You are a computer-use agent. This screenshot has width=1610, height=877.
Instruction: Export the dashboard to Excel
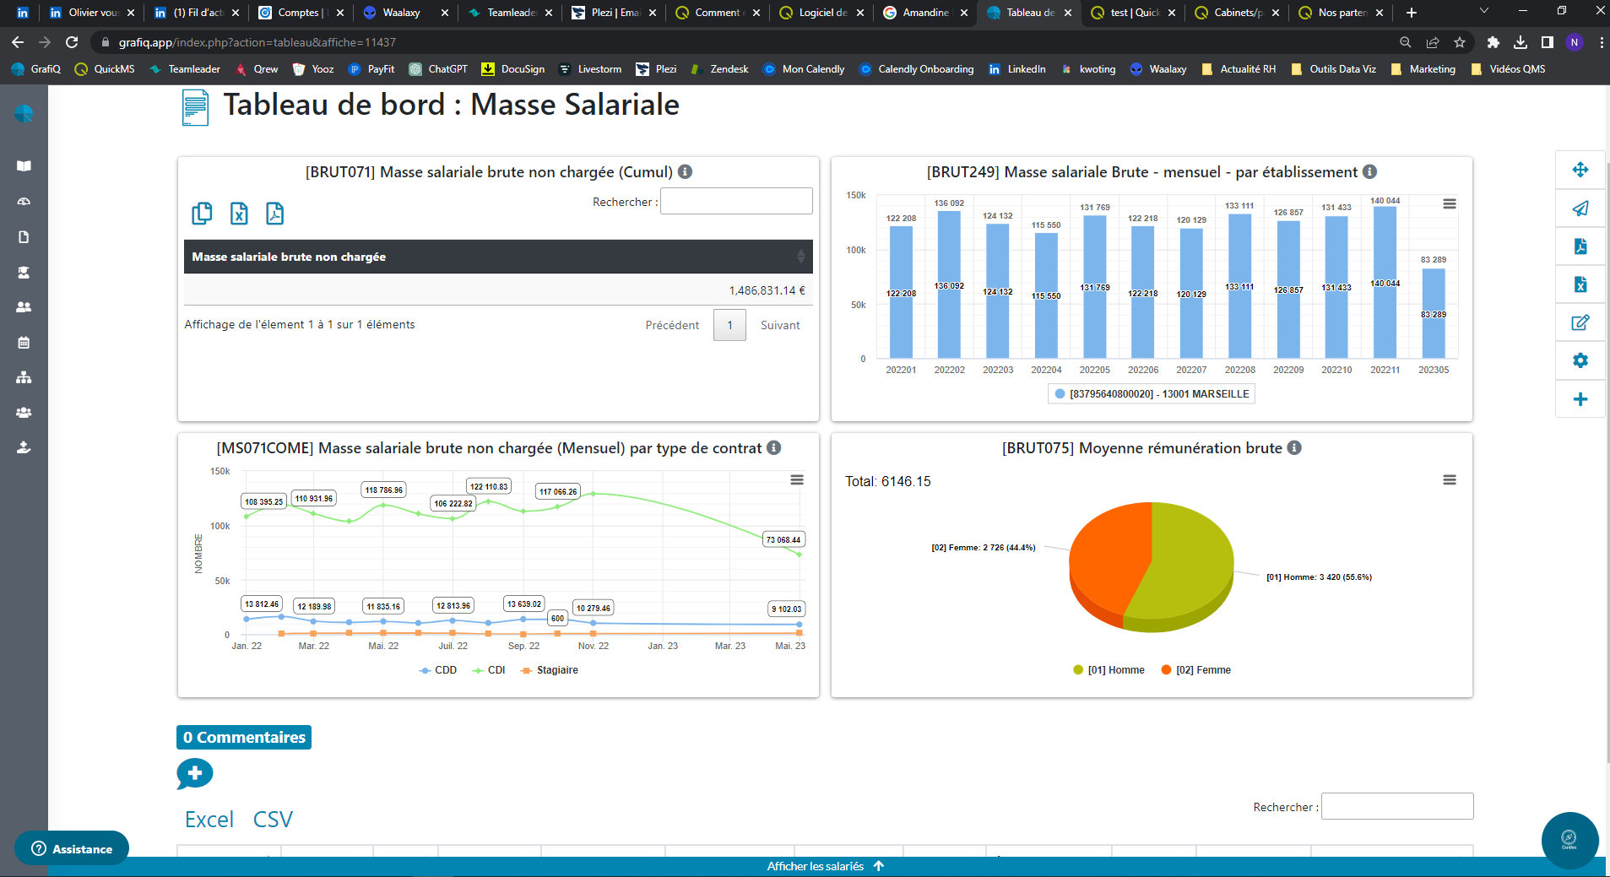pyautogui.click(x=1580, y=284)
